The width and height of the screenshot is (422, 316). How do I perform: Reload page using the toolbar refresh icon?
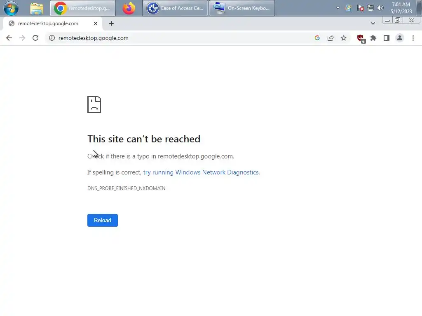click(x=35, y=38)
